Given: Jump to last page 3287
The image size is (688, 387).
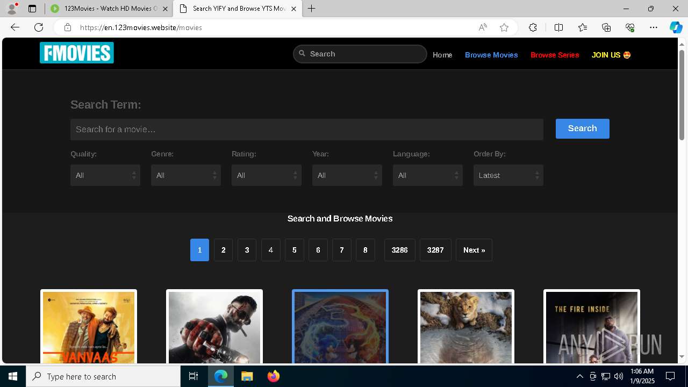Looking at the screenshot, I should (x=435, y=250).
